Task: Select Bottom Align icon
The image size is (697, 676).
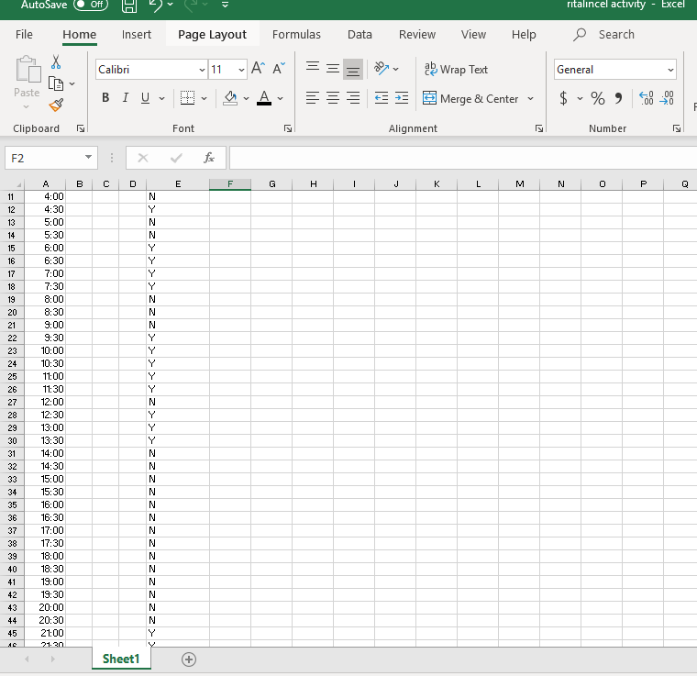Action: coord(353,70)
